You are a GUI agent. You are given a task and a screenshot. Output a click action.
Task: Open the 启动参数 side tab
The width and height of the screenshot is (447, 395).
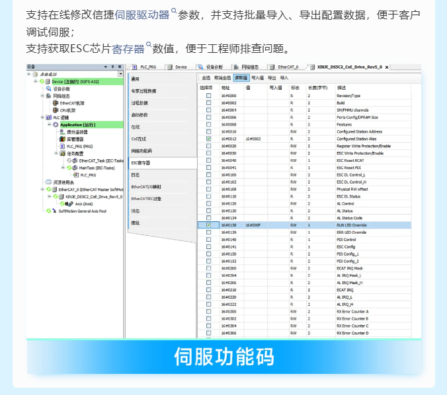point(140,115)
